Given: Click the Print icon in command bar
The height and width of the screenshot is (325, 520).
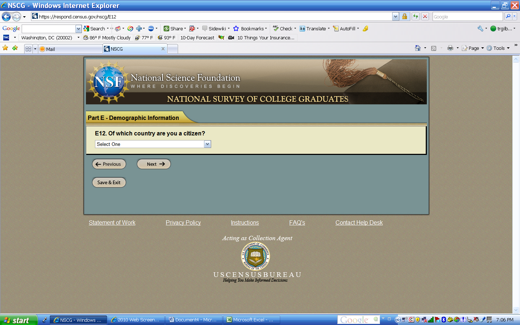Looking at the screenshot, I should 450,48.
